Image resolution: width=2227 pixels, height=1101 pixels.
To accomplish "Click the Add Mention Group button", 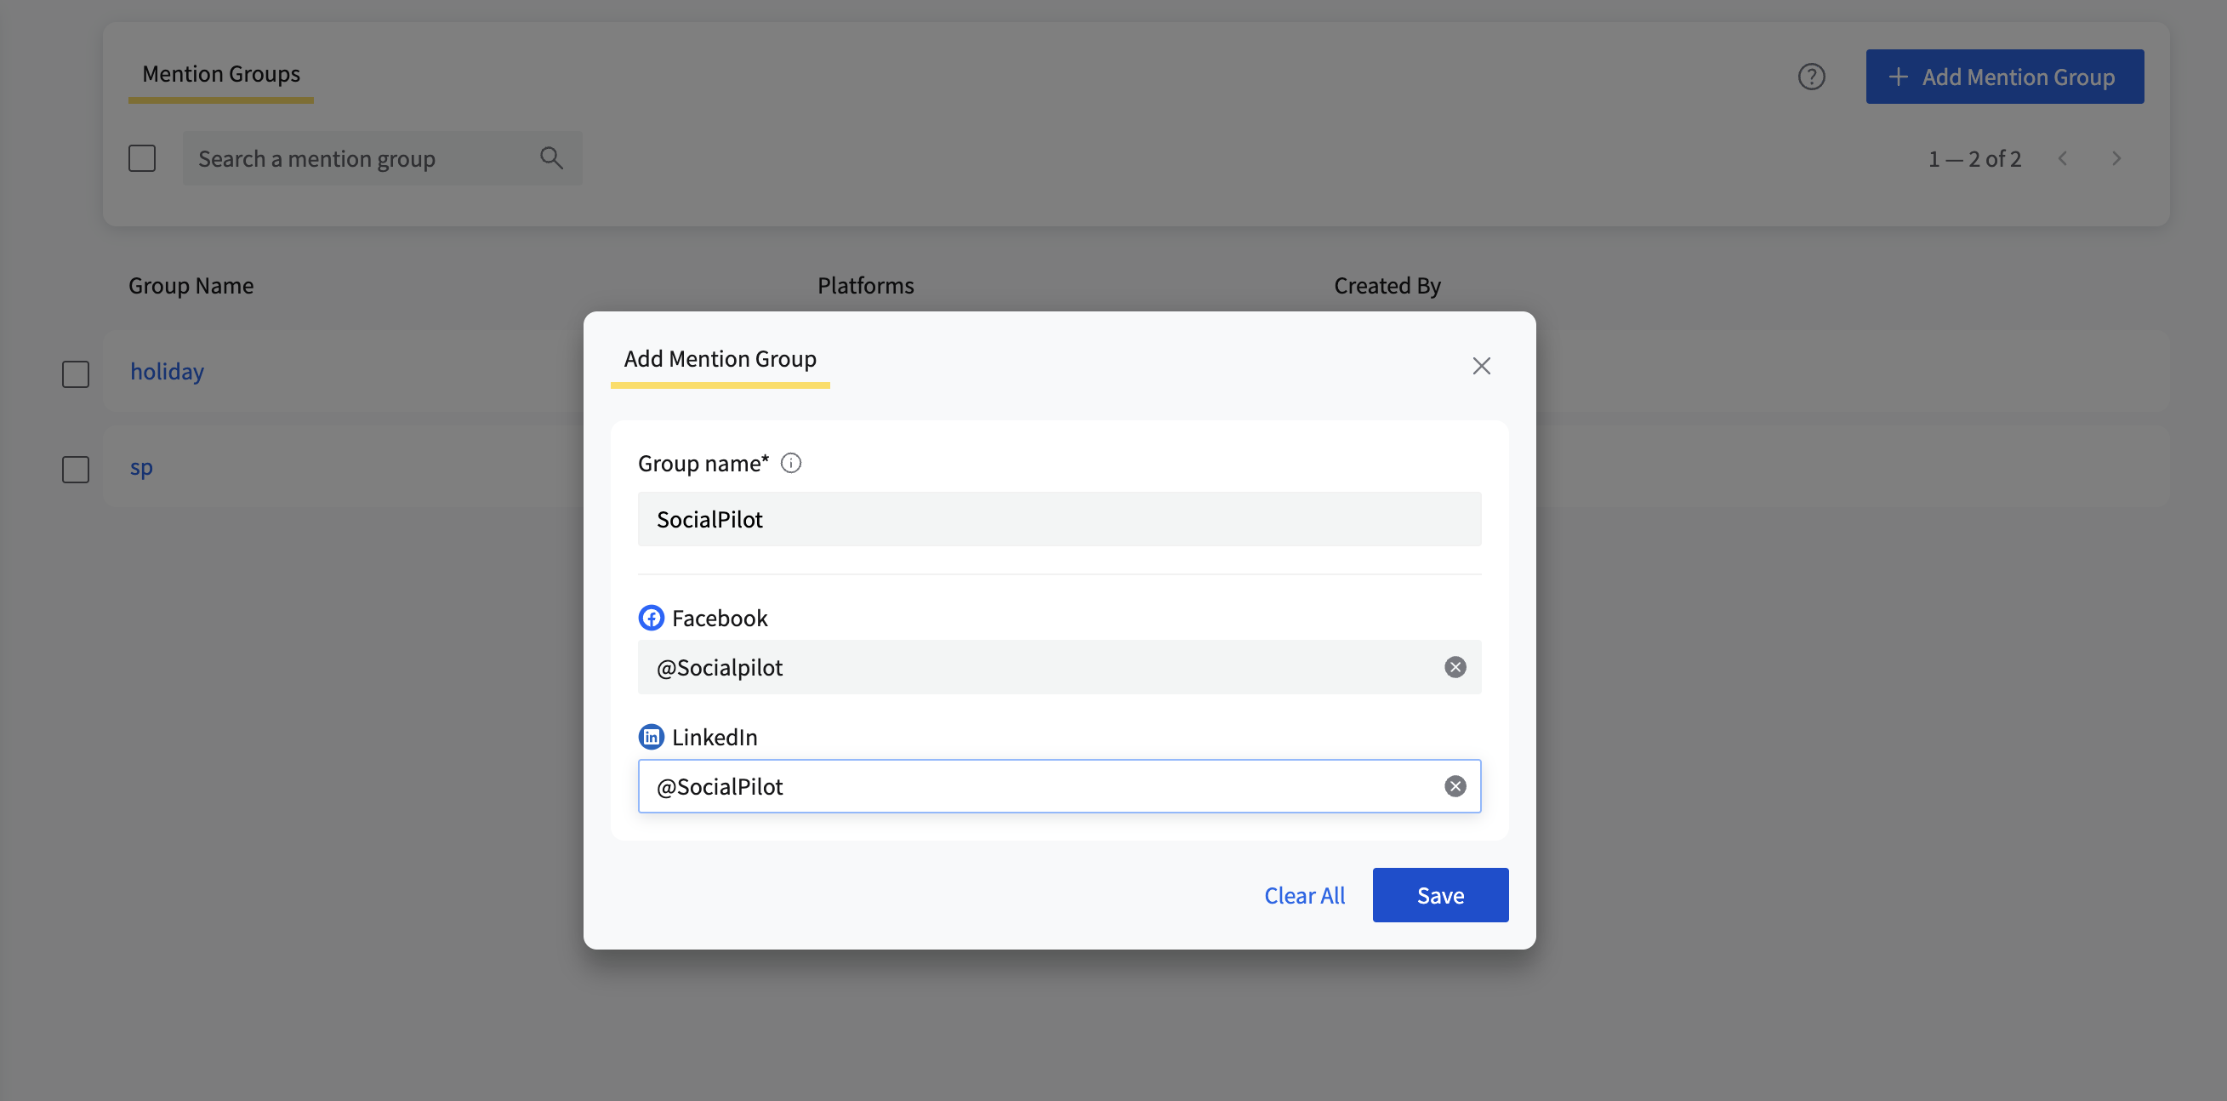I will (x=2004, y=77).
